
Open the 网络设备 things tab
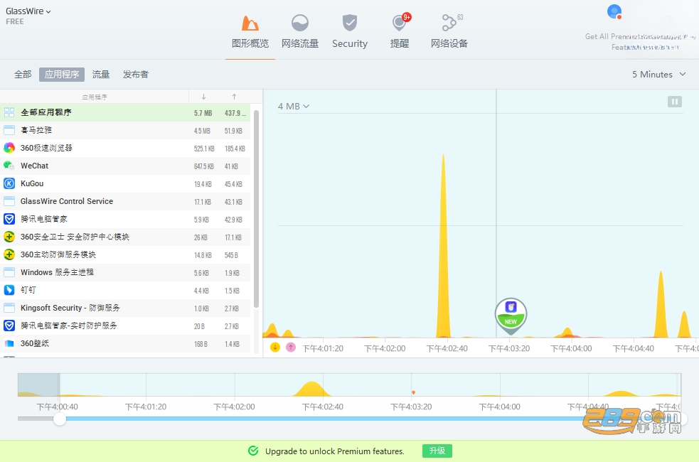(x=449, y=32)
